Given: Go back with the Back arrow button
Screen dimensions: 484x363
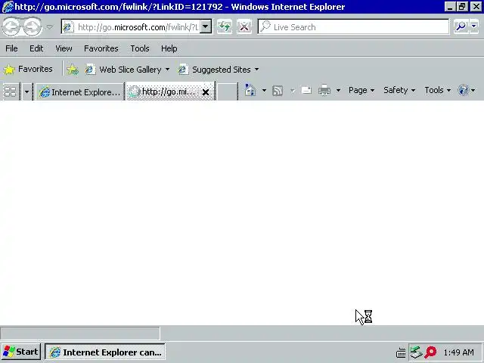Looking at the screenshot, I should coord(11,27).
